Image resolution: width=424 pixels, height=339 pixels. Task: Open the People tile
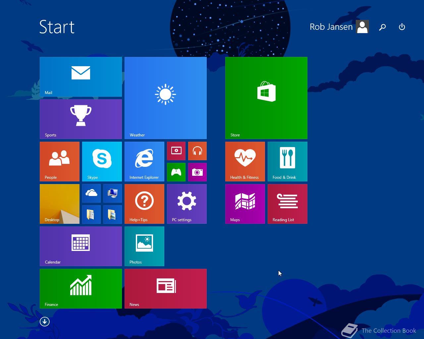[x=60, y=162]
